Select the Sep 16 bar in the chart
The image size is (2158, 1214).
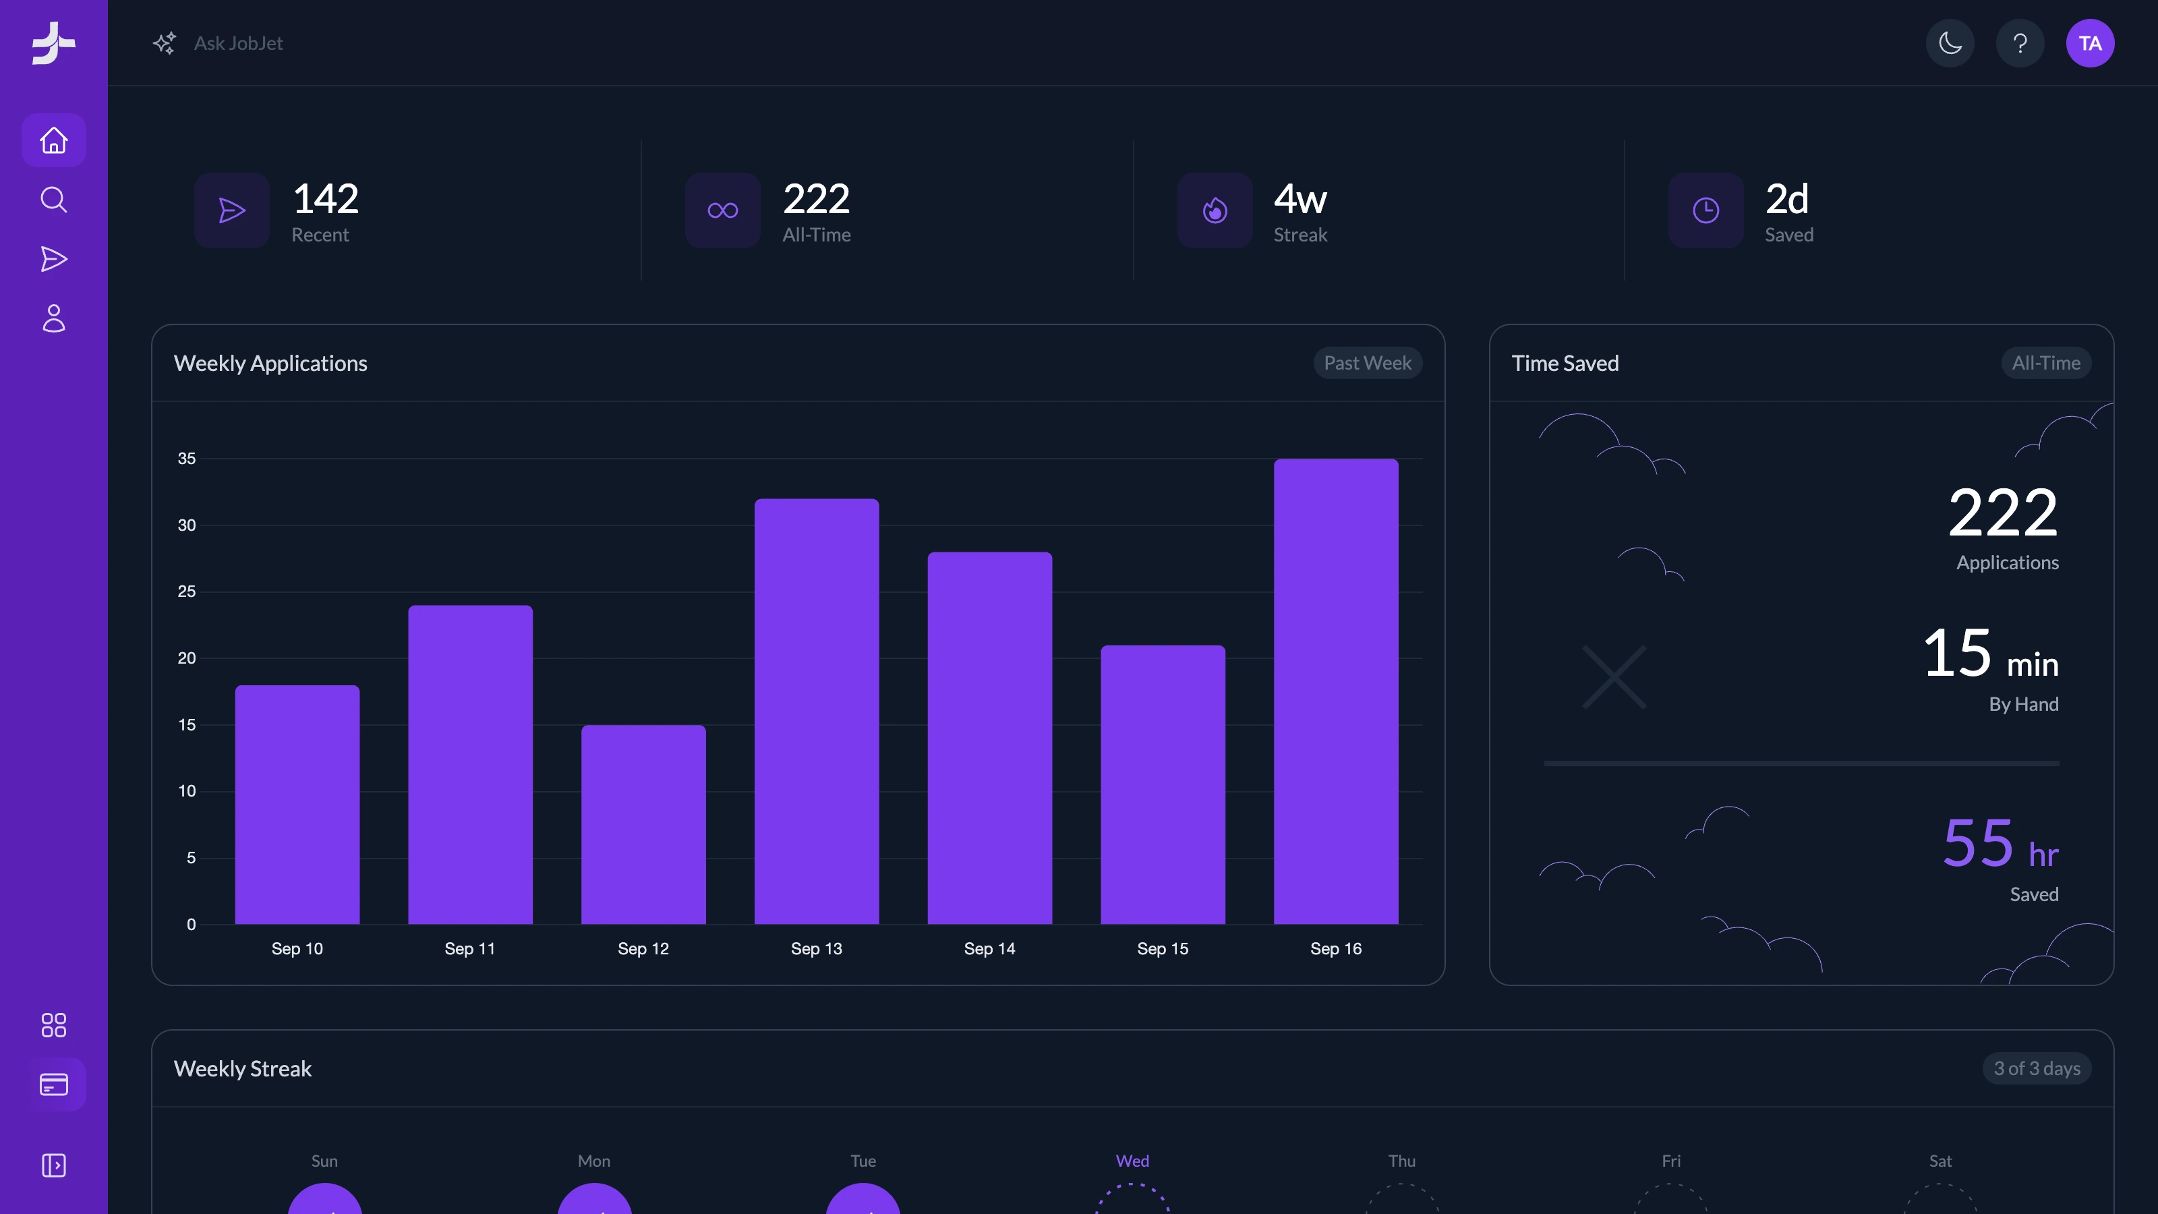(1336, 691)
